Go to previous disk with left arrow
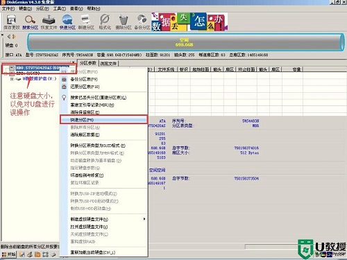This screenshot has height=260, width=347. click(x=9, y=37)
